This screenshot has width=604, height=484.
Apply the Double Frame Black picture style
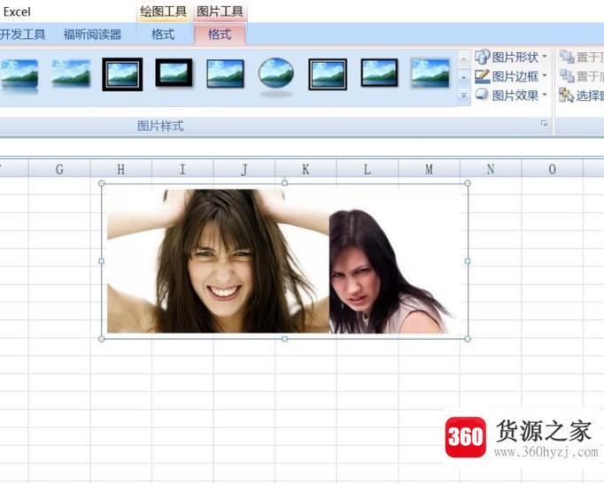point(122,73)
